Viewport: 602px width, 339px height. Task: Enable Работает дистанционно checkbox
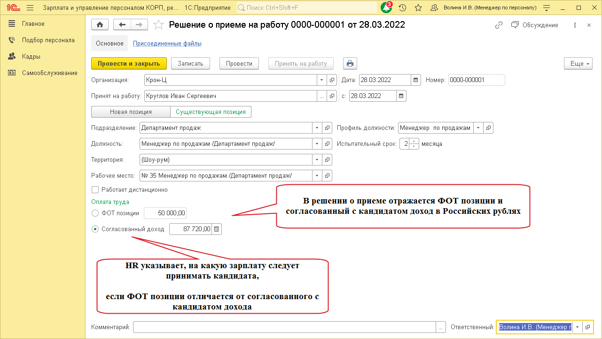coord(95,190)
